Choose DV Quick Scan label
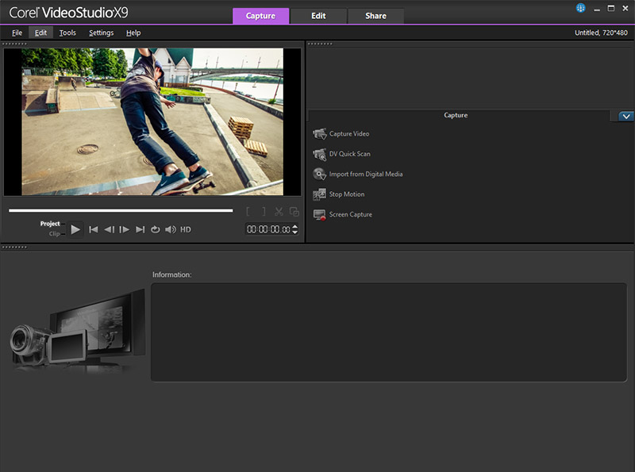Viewport: 635px width, 472px height. [349, 154]
